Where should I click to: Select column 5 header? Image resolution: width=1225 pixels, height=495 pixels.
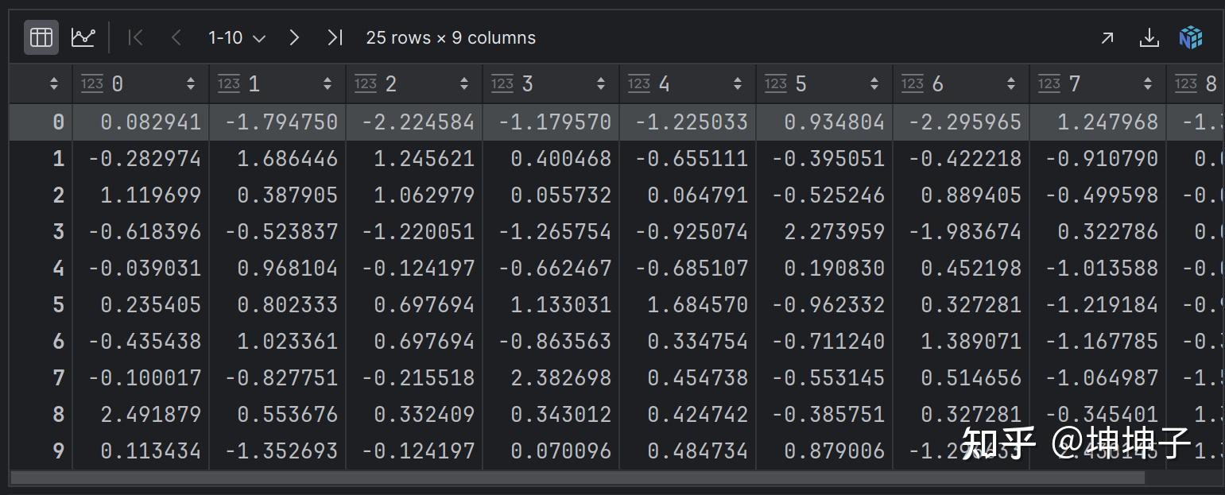801,83
